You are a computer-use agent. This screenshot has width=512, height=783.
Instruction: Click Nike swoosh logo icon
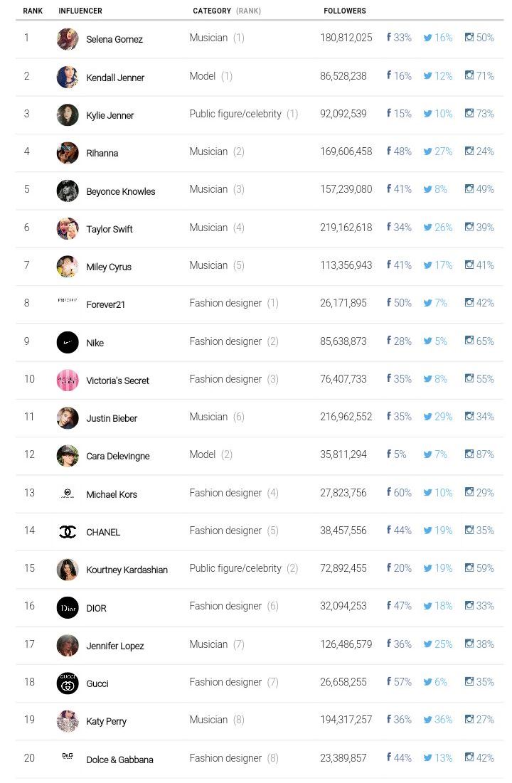point(68,342)
